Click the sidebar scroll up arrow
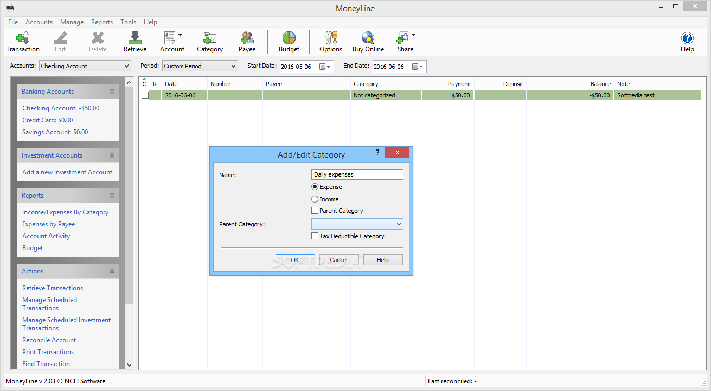The height and width of the screenshot is (391, 711). coord(129,82)
